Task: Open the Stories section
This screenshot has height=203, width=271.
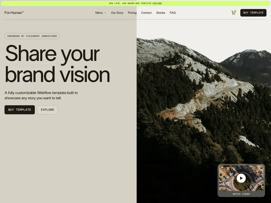Action: pos(161,13)
